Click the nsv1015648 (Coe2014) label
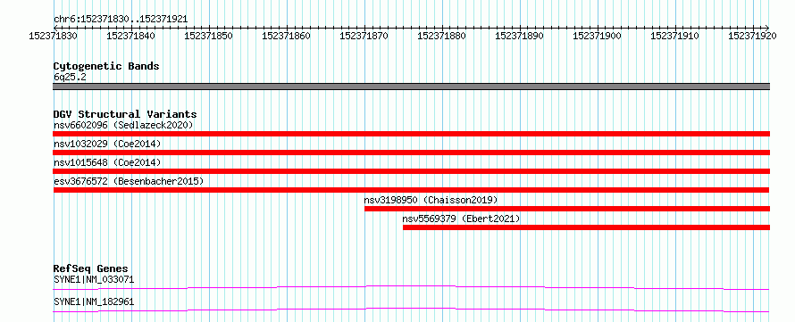Viewport: 795px width, 322px height. (x=107, y=162)
